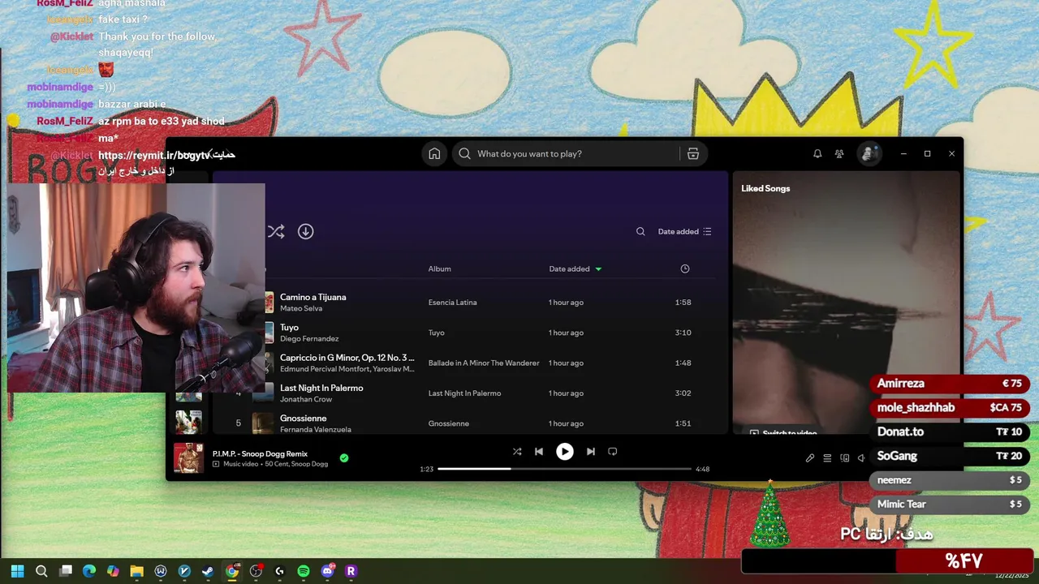Image resolution: width=1039 pixels, height=584 pixels.
Task: Download the Liked Songs playlist
Action: pyautogui.click(x=305, y=231)
